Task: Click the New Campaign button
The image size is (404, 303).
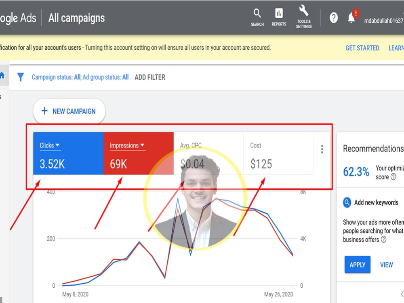Action: pos(69,111)
